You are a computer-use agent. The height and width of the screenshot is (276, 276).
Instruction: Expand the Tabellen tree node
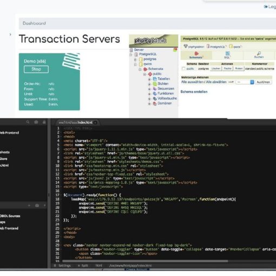click(149, 79)
